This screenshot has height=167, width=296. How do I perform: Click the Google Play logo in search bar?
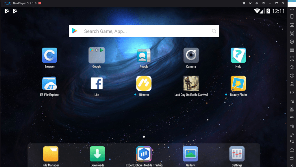point(75,31)
